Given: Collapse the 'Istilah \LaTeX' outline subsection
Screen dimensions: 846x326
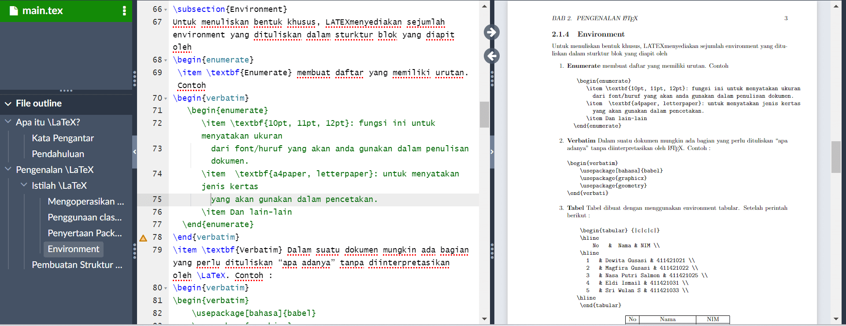Looking at the screenshot, I should (24, 185).
